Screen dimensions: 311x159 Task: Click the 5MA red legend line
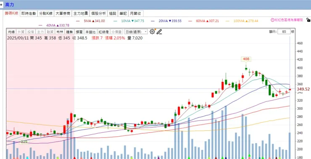click(x=78, y=21)
